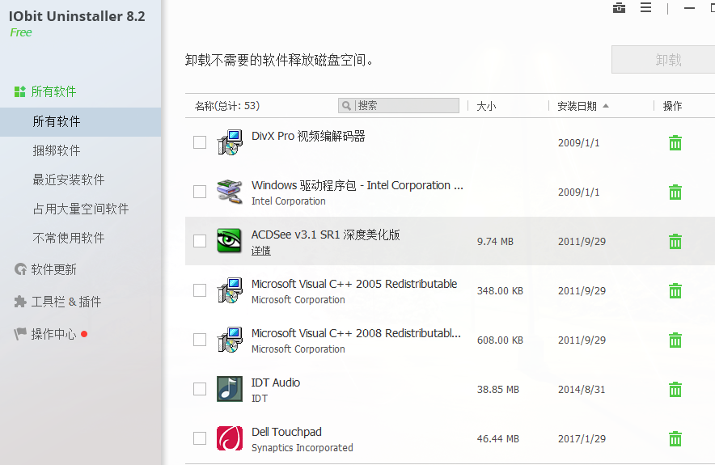This screenshot has width=715, height=465.
Task: Click the IDT Audio music note icon
Action: 230,389
